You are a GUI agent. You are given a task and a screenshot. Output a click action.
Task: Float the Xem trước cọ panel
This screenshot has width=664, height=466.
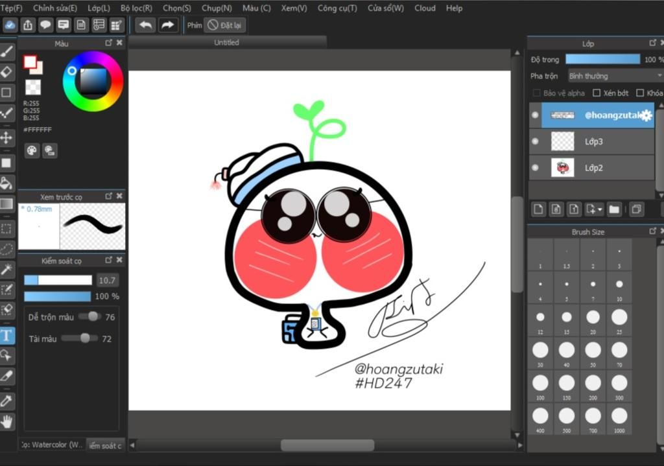(109, 196)
